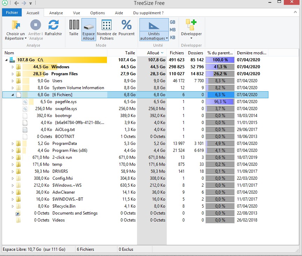Viewport: 302px width, 256px height.
Task: Switch to Taille mode icon
Action: pos(74,25)
